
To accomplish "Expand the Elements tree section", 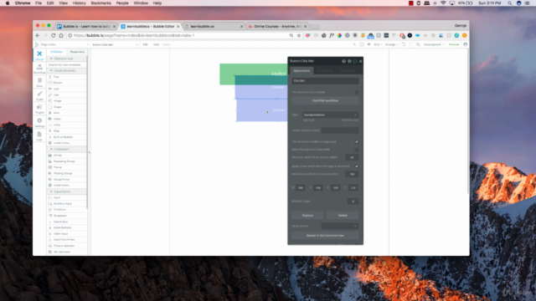I will click(x=67, y=59).
